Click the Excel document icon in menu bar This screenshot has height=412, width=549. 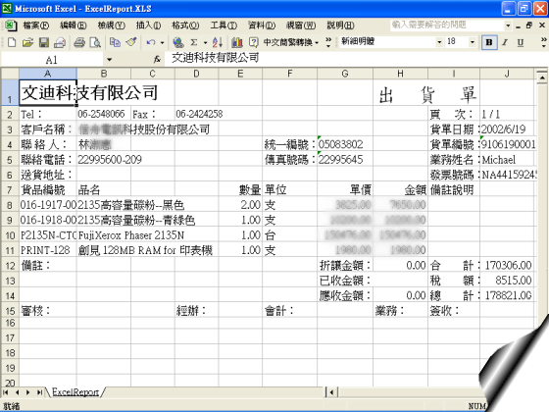[10, 26]
